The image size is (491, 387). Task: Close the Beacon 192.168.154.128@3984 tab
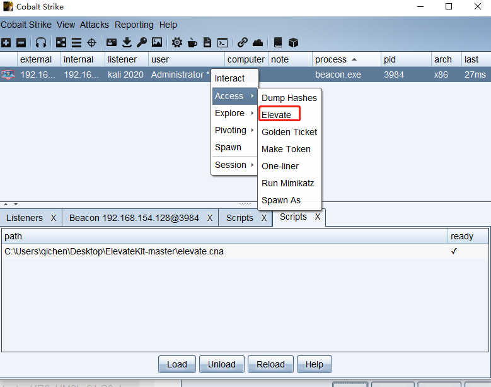click(x=210, y=218)
